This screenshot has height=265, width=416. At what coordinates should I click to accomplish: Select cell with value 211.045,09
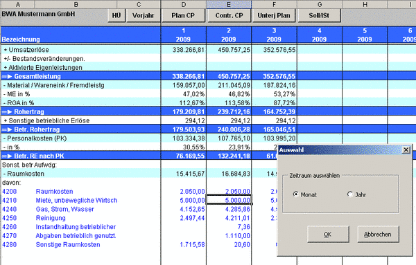tap(229, 85)
